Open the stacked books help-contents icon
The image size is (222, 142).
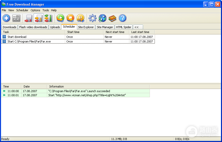(112, 18)
